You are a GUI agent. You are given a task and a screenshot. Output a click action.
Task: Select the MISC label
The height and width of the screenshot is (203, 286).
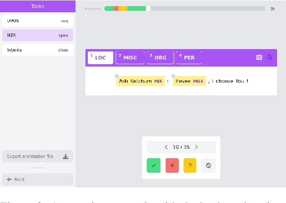130,58
